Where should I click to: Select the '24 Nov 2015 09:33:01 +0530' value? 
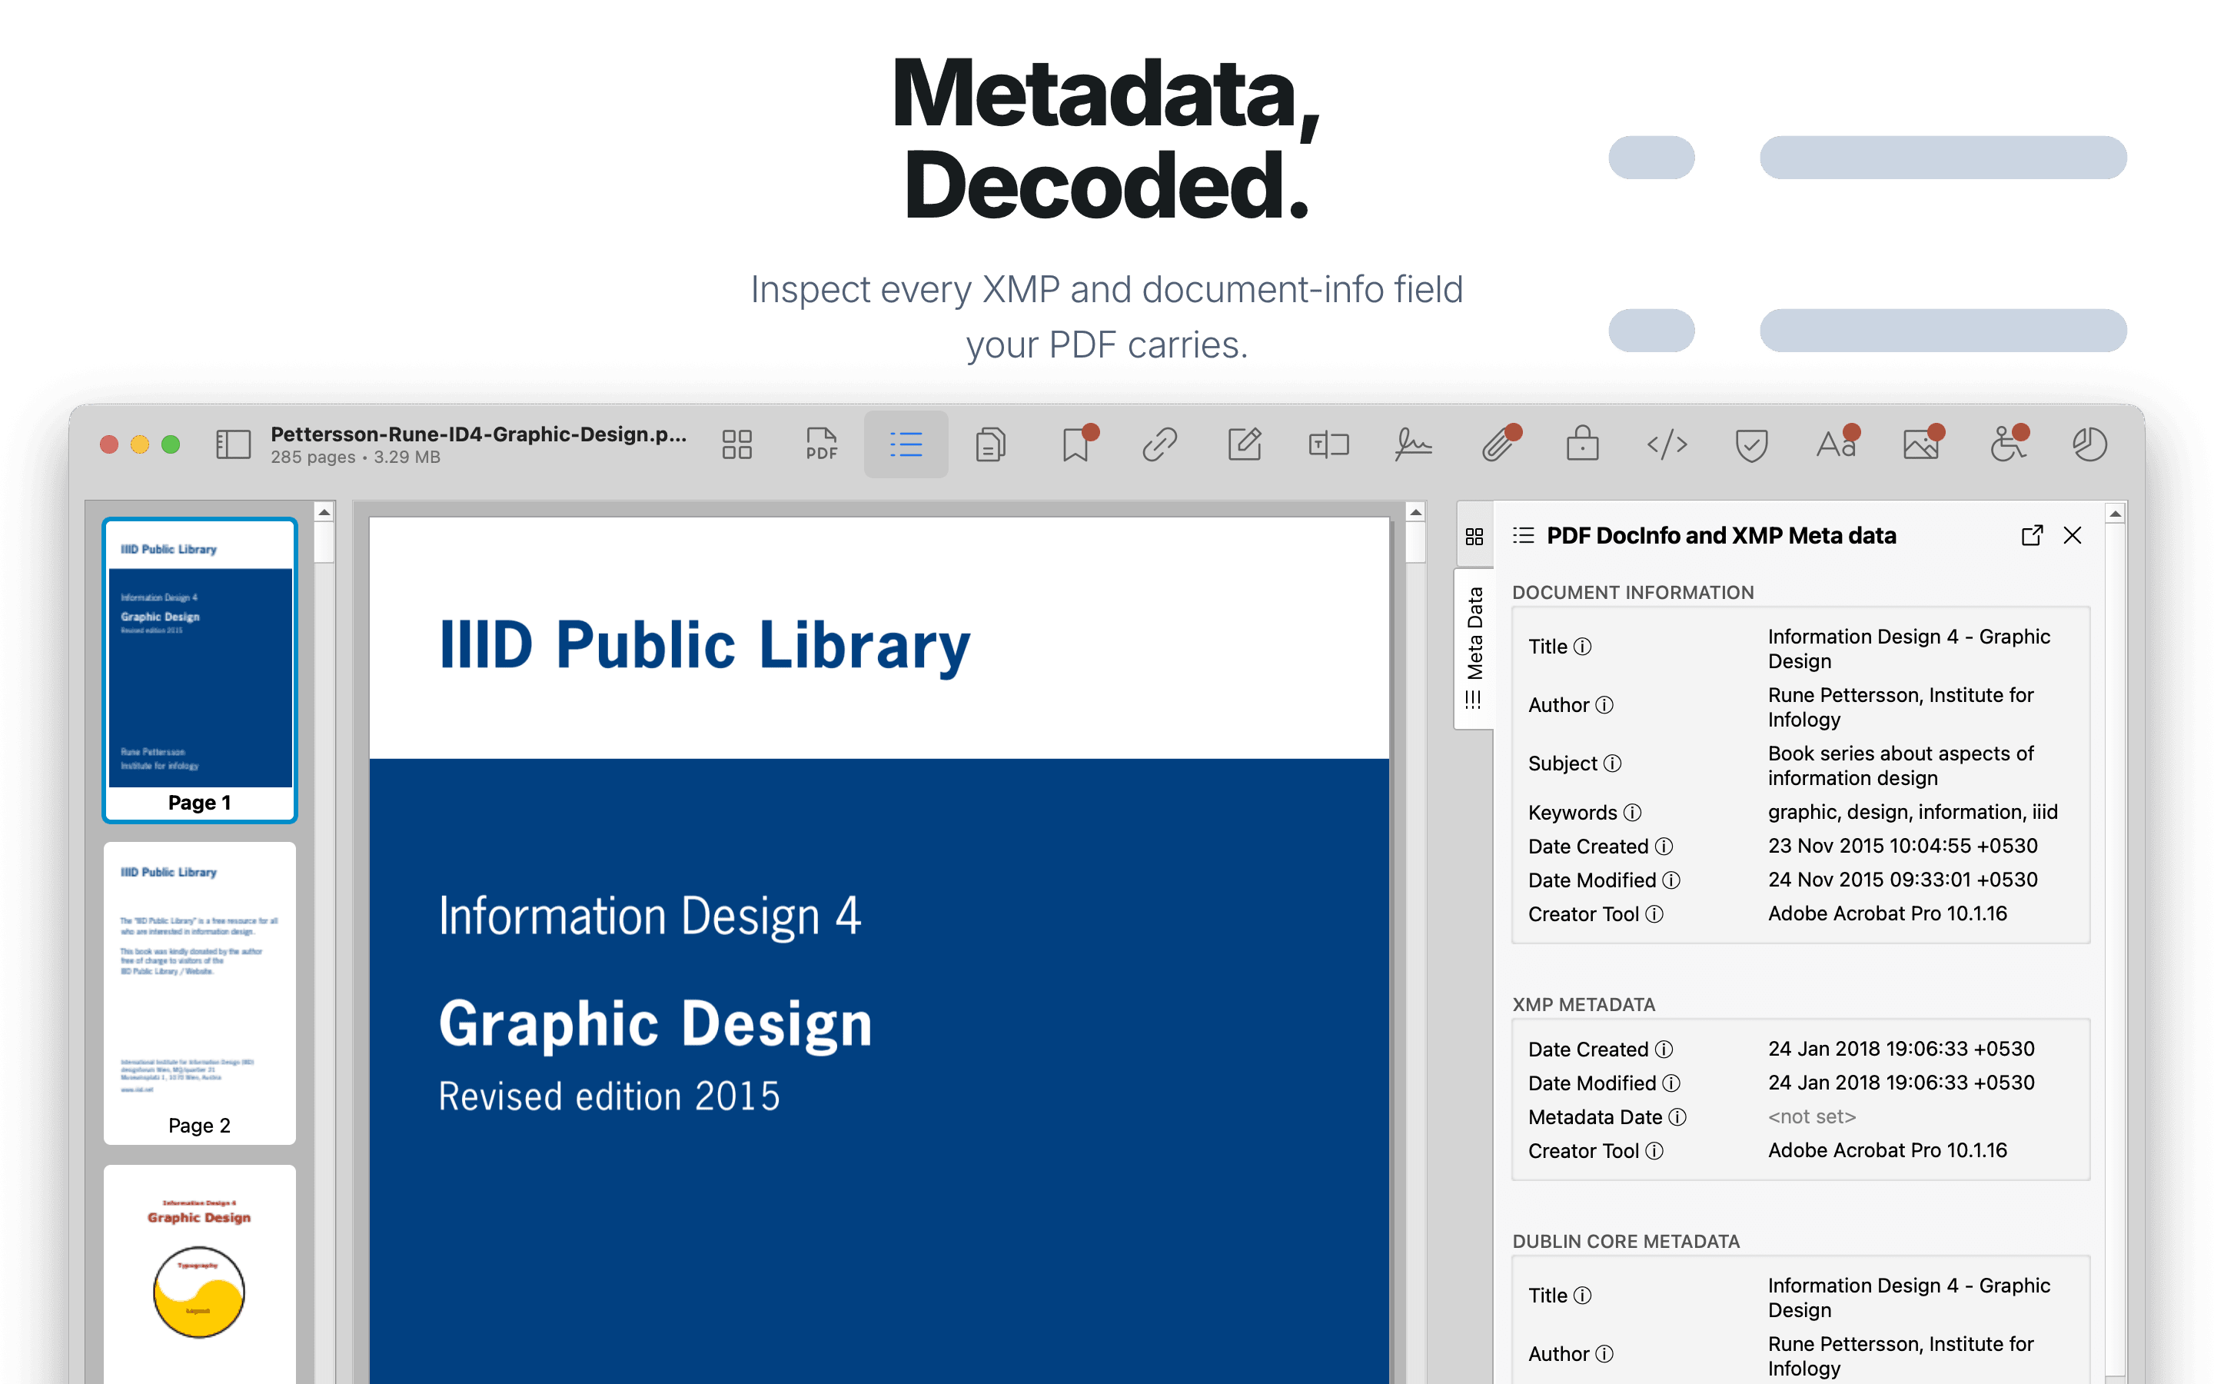pos(1902,880)
